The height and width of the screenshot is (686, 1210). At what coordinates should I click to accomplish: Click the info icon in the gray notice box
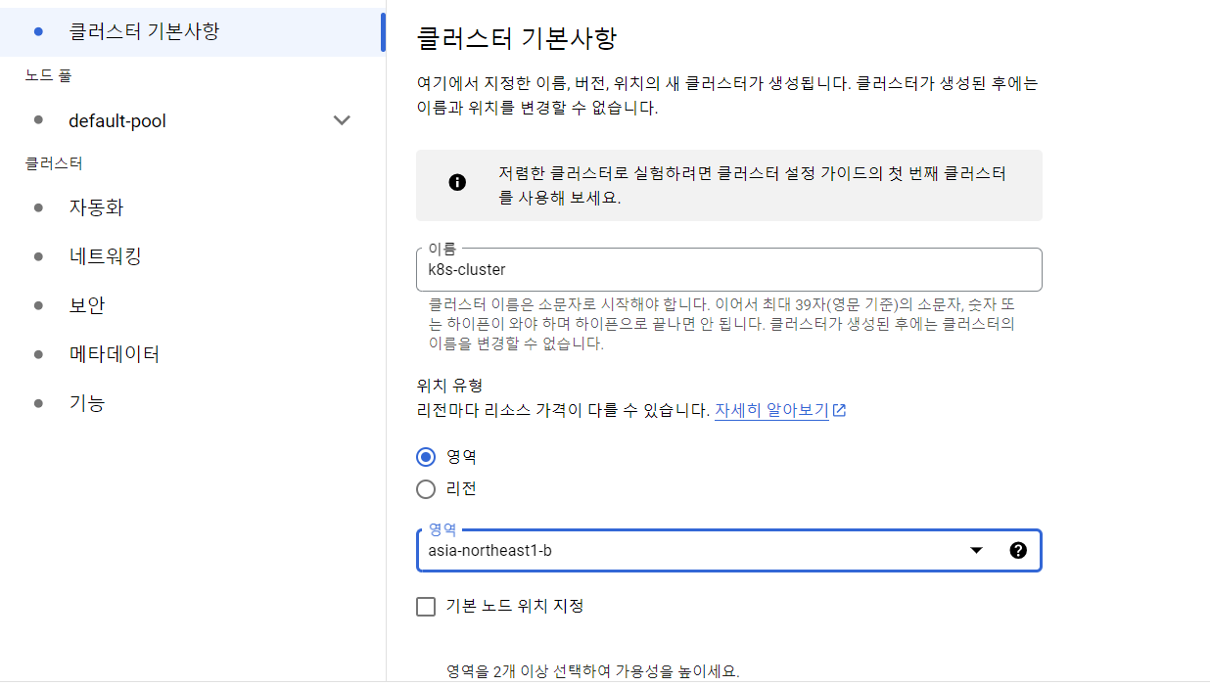click(457, 183)
